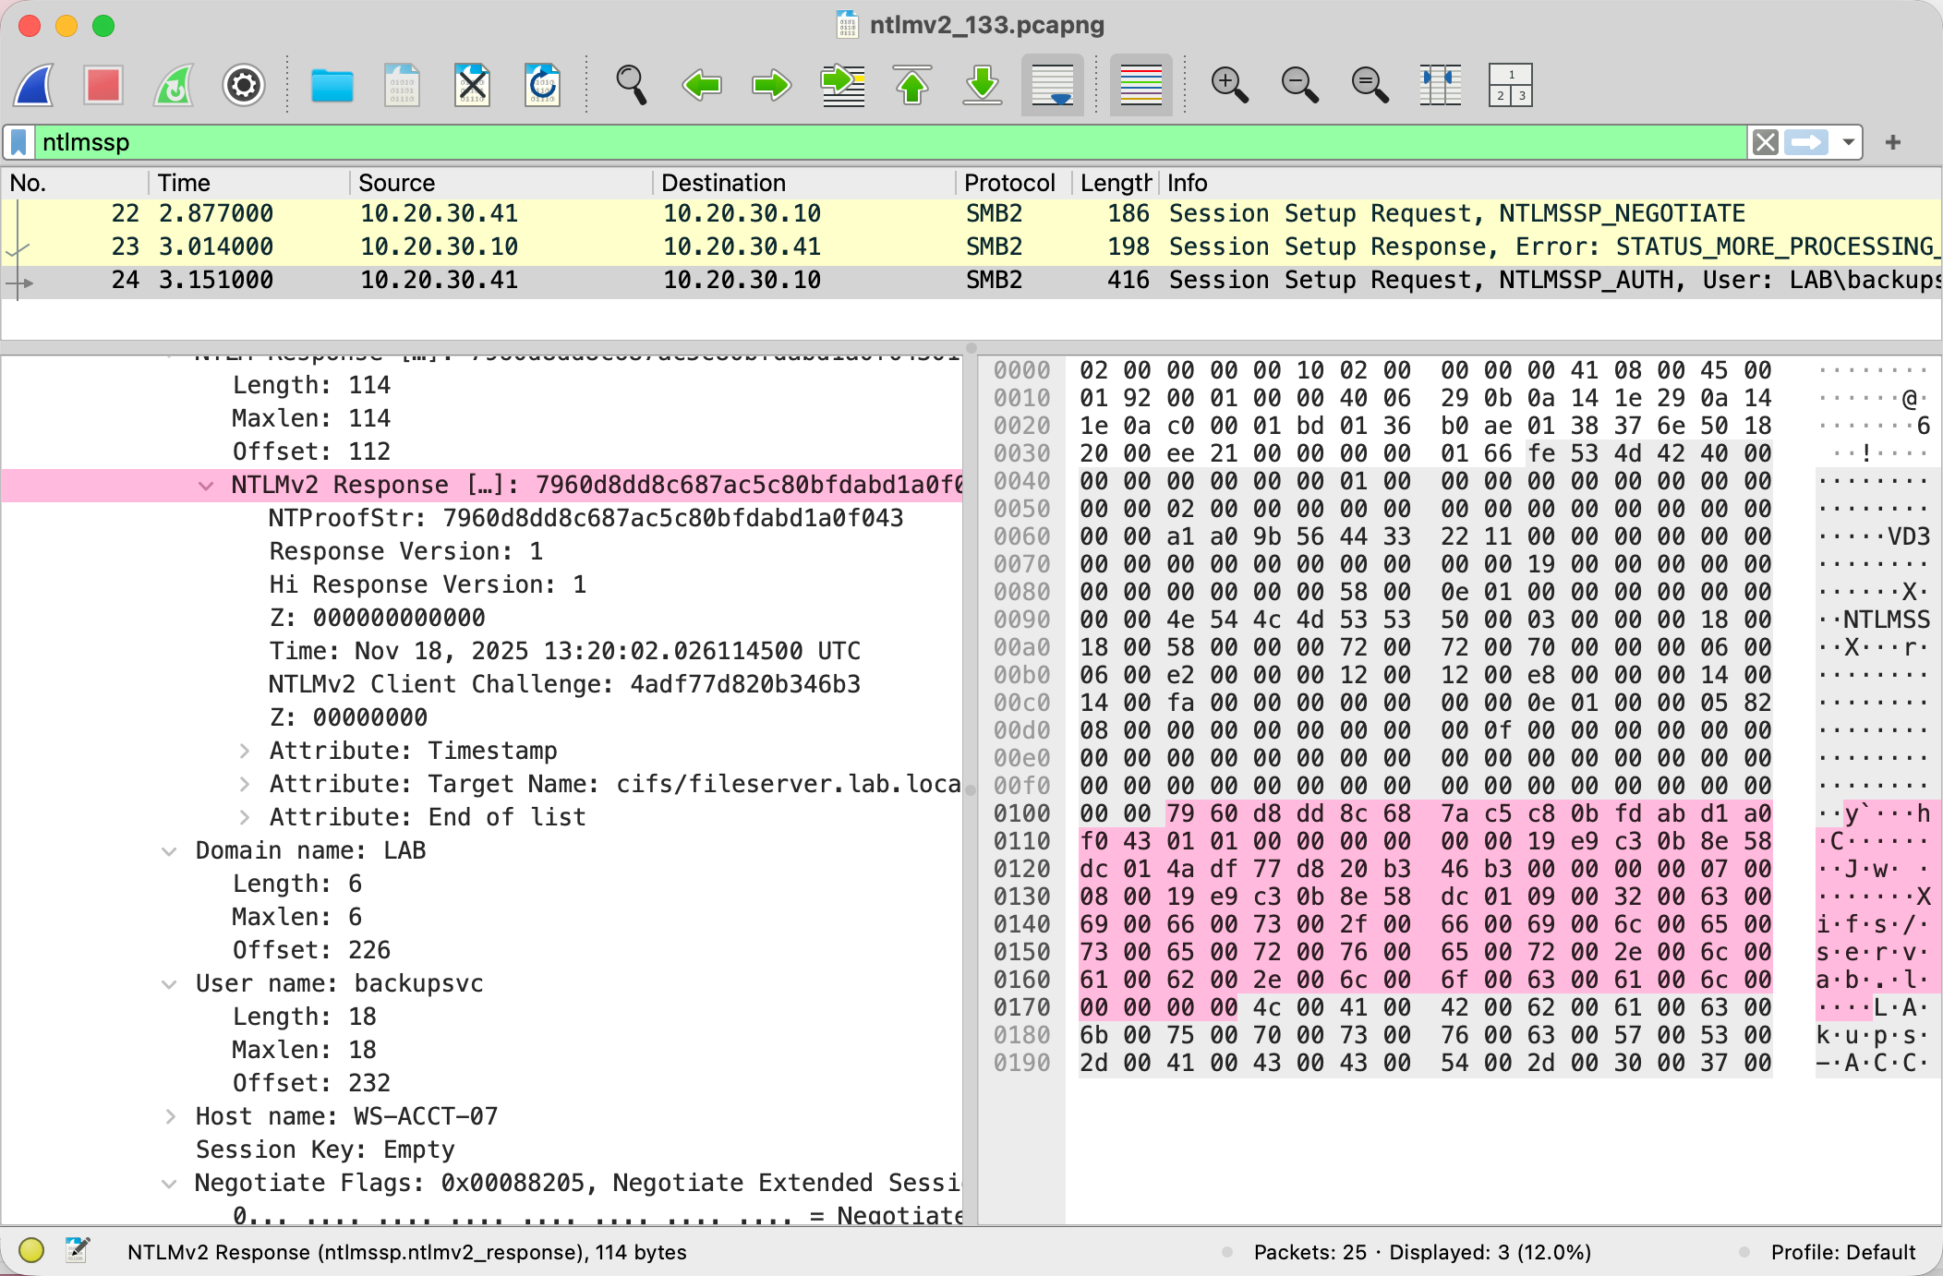Open expert information yellow circle
Viewport: 1943px width, 1276px height.
click(x=31, y=1250)
